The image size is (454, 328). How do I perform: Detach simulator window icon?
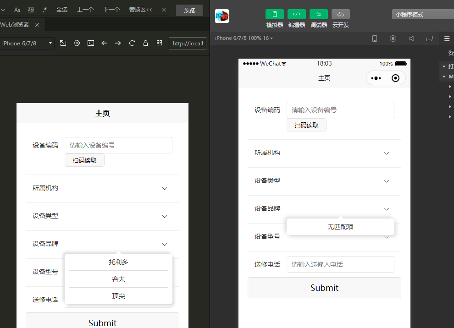point(430,38)
